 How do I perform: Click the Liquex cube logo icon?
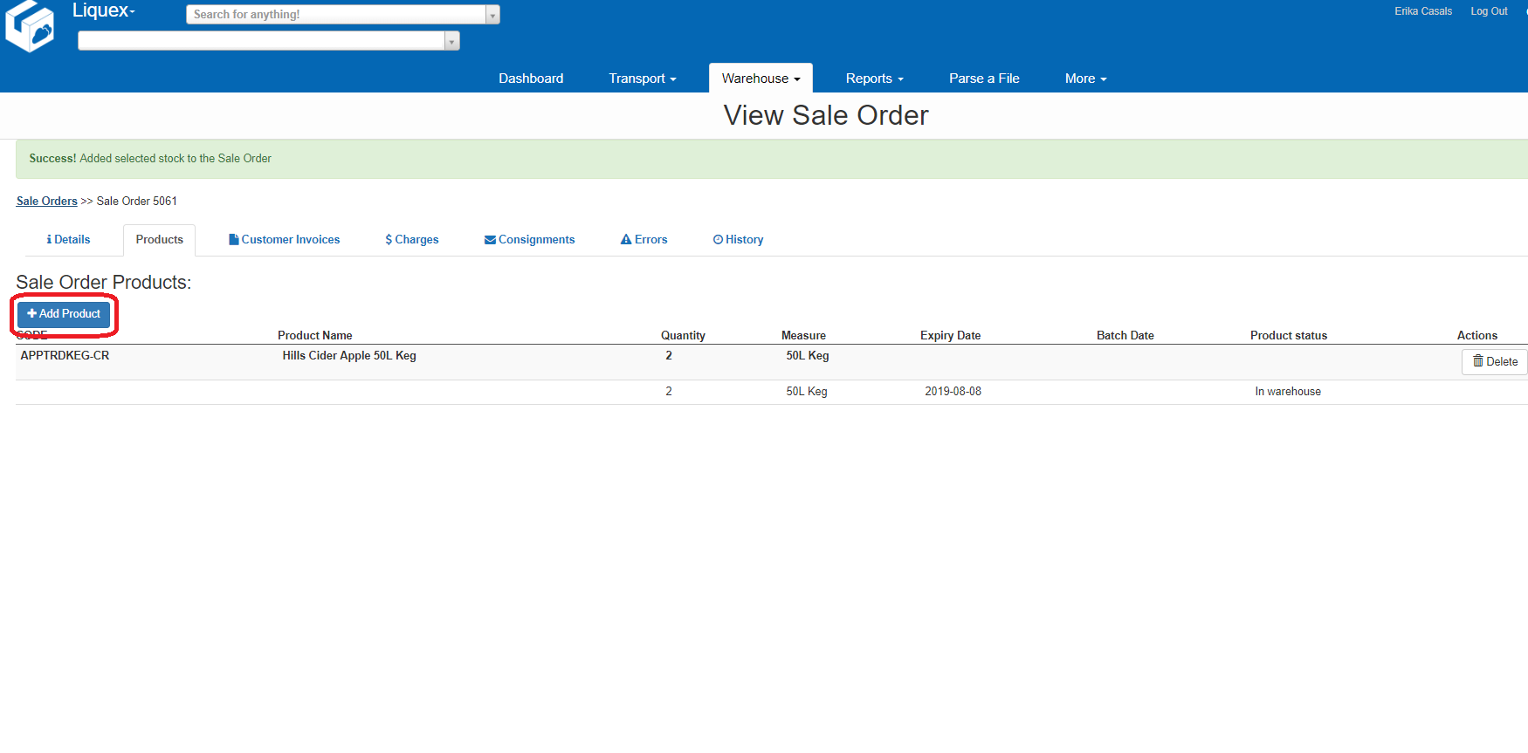[30, 27]
